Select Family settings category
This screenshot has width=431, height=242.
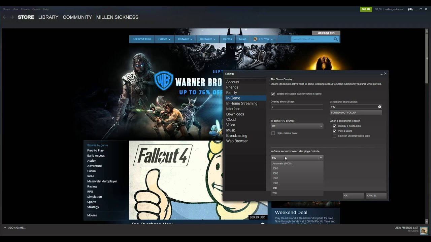point(245,93)
